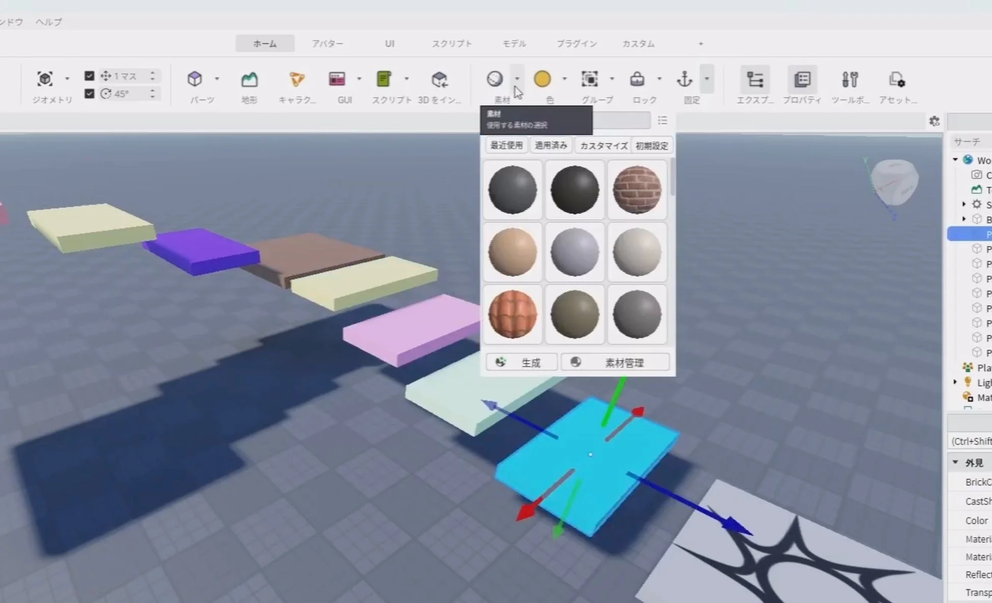Viewport: 992px width, 603px height.
Task: Switch material picker to list view
Action: 662,120
